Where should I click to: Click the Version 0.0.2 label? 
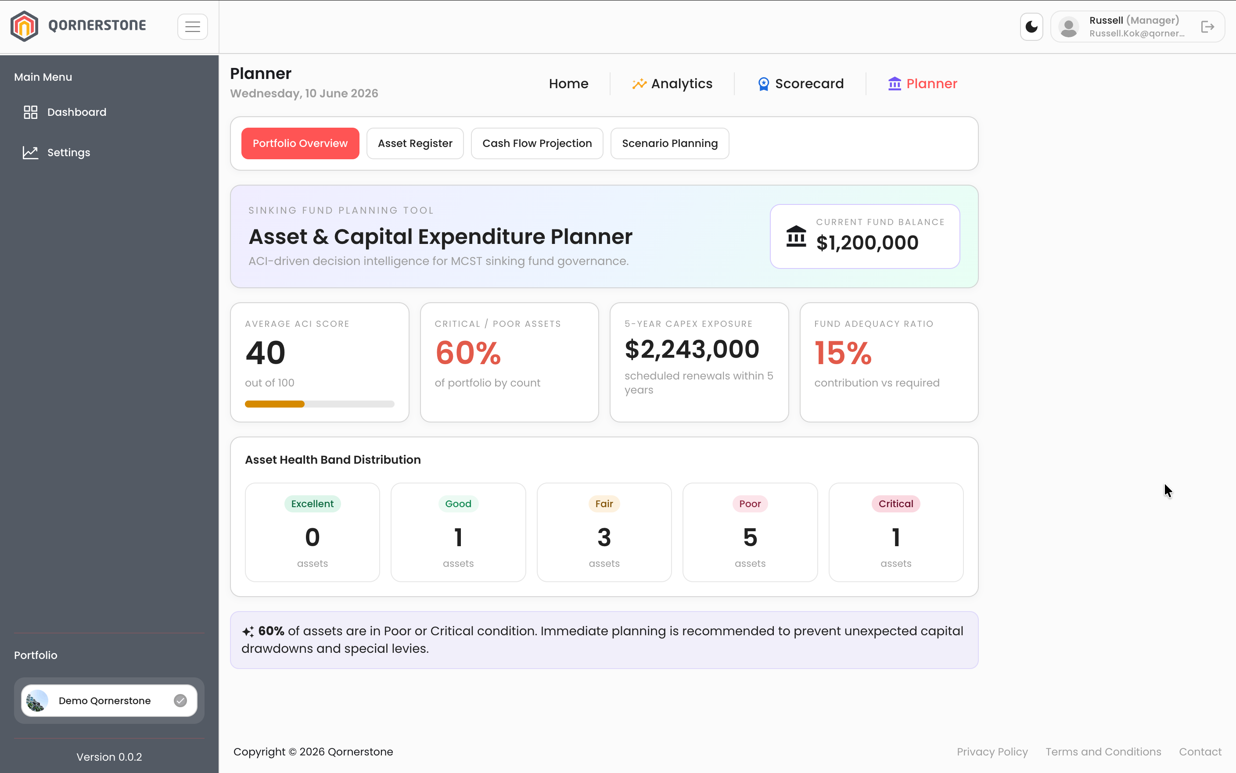click(109, 757)
